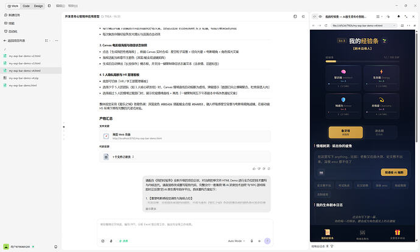Open the gift box tab in app bottom nav

point(397,234)
